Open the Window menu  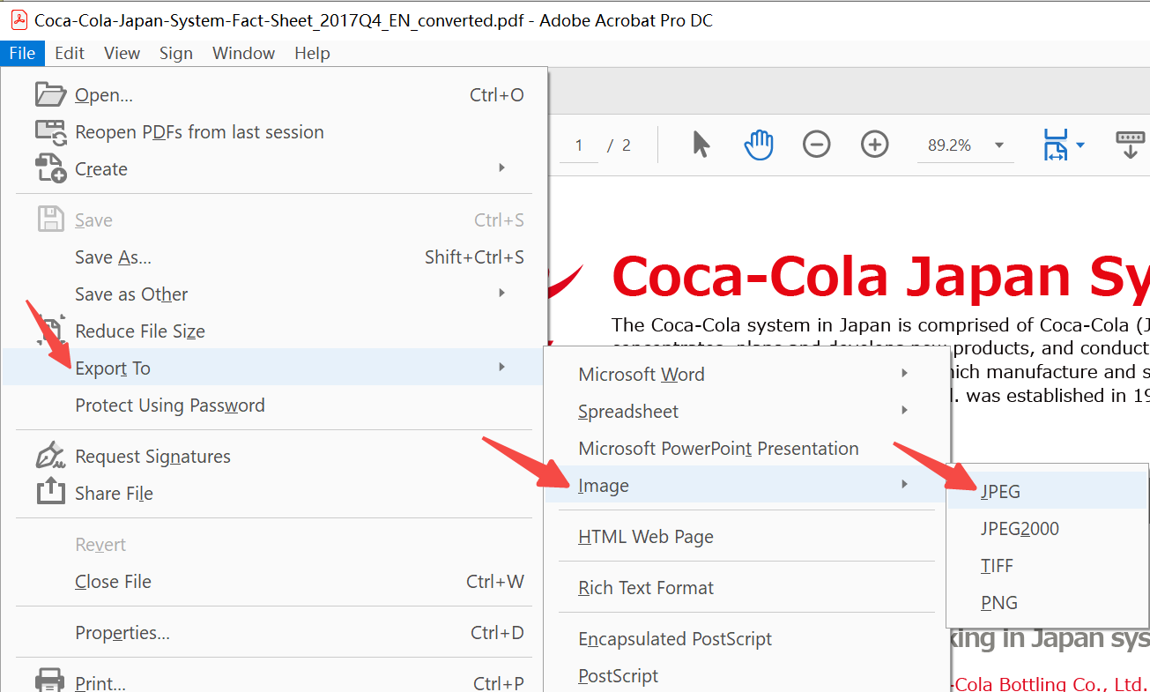click(243, 53)
